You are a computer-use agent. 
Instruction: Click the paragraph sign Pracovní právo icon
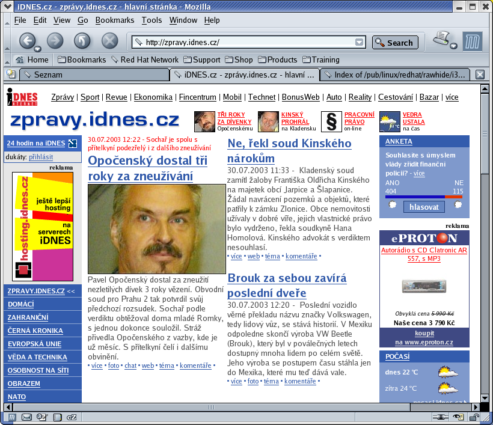pyautogui.click(x=331, y=121)
